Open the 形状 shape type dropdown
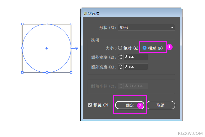This screenshot has height=137, width=205. tap(146, 27)
